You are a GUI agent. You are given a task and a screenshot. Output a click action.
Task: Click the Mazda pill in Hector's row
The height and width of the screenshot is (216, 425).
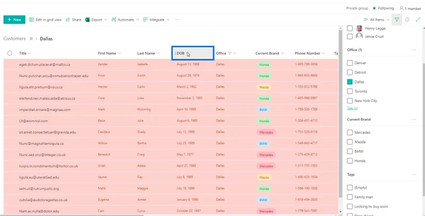tap(264, 87)
